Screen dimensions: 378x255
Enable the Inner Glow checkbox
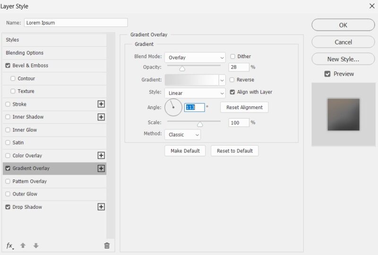click(x=8, y=130)
